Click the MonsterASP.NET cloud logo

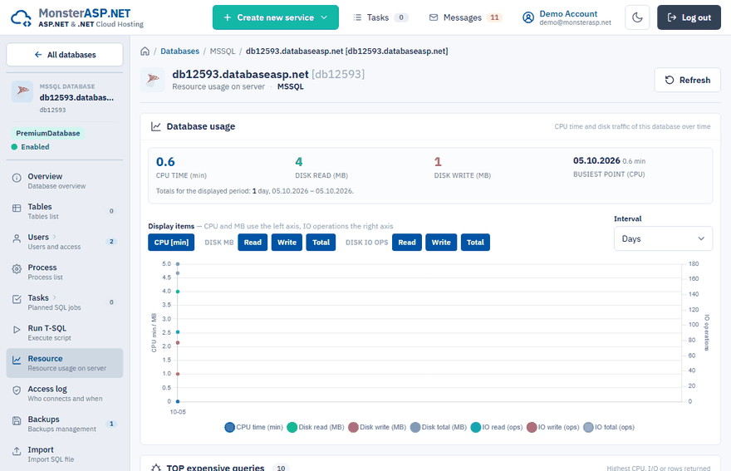(x=21, y=17)
